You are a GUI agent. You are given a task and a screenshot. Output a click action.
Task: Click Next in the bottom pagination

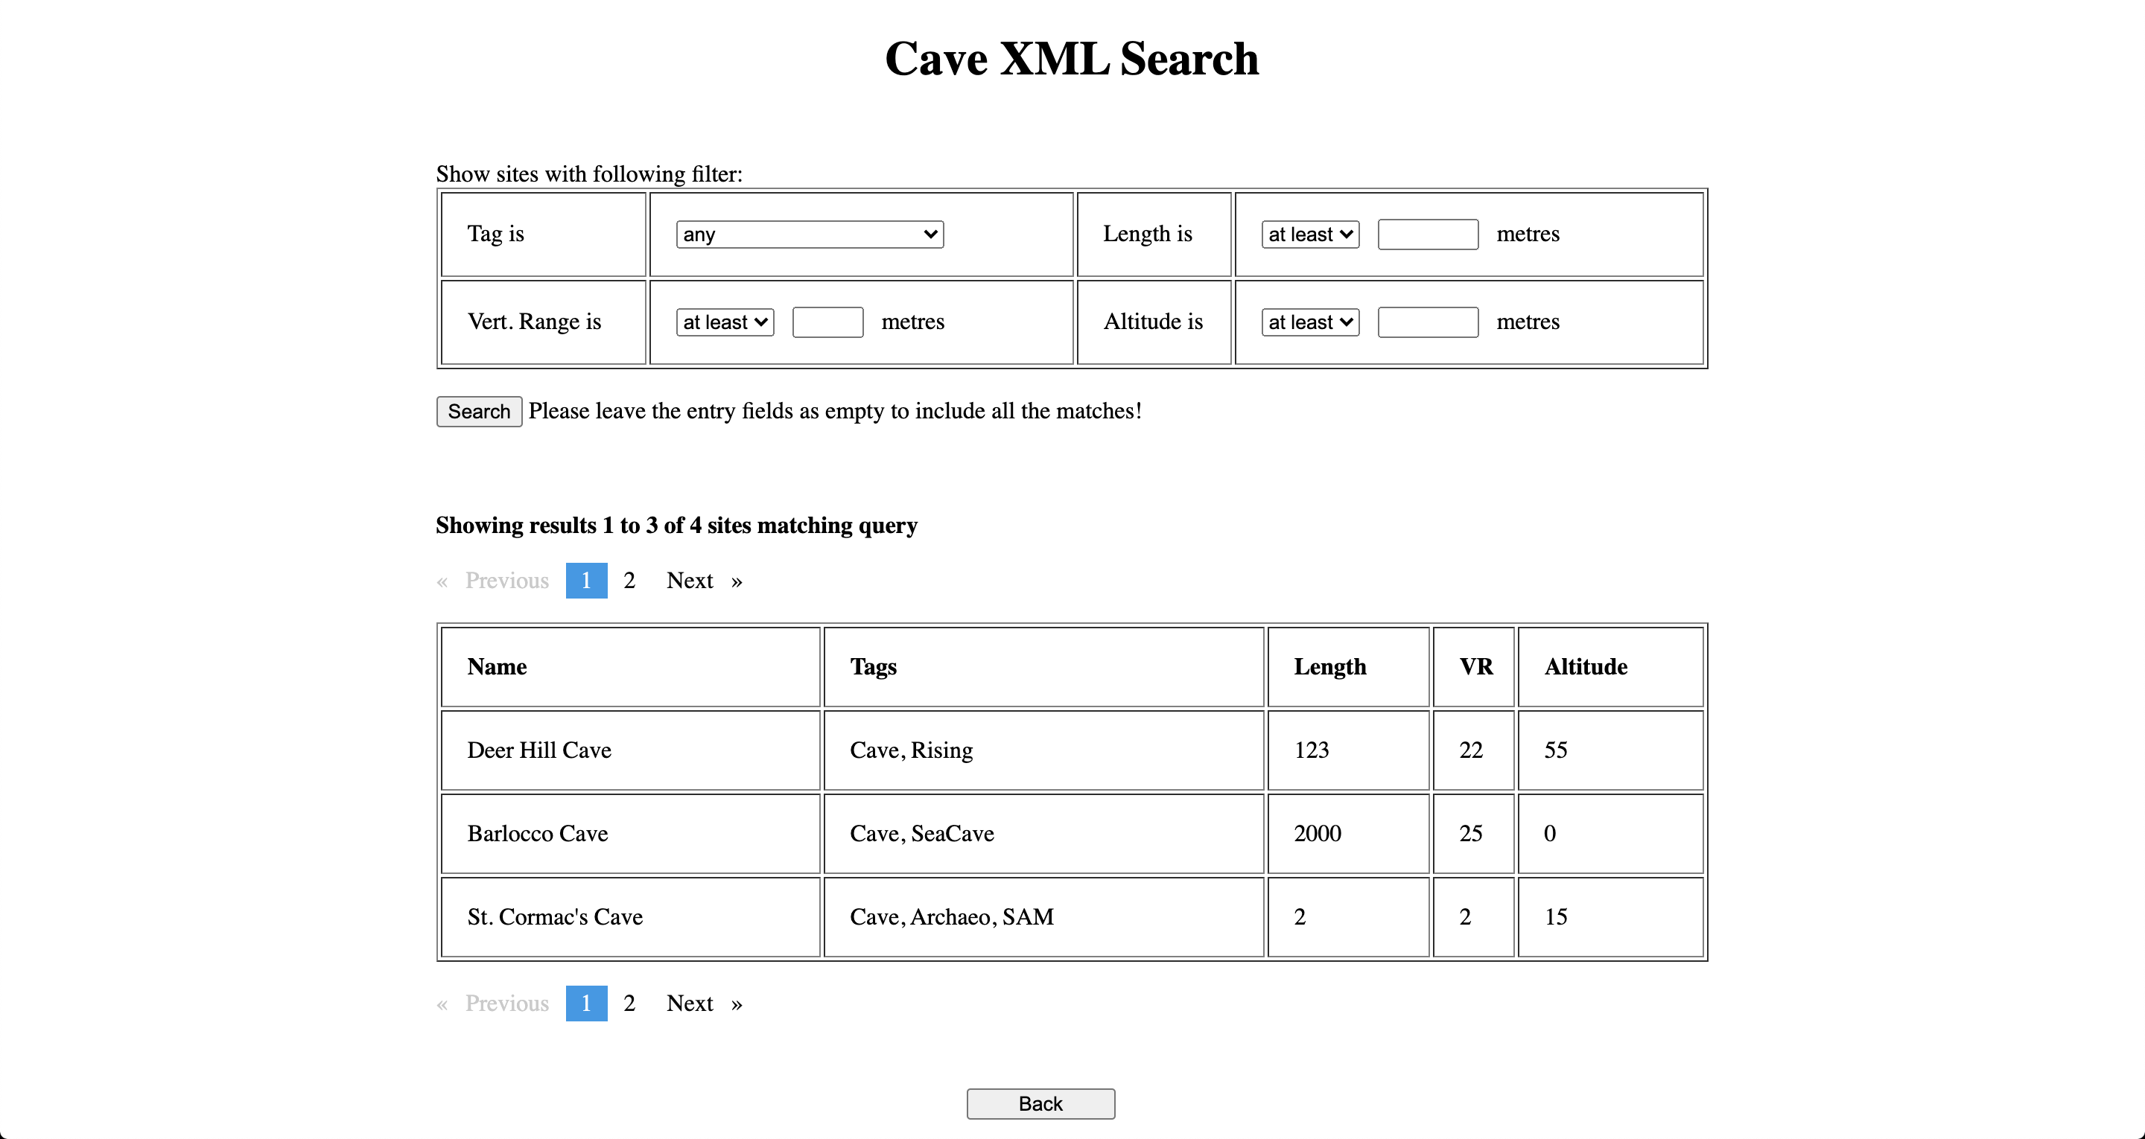click(690, 1004)
